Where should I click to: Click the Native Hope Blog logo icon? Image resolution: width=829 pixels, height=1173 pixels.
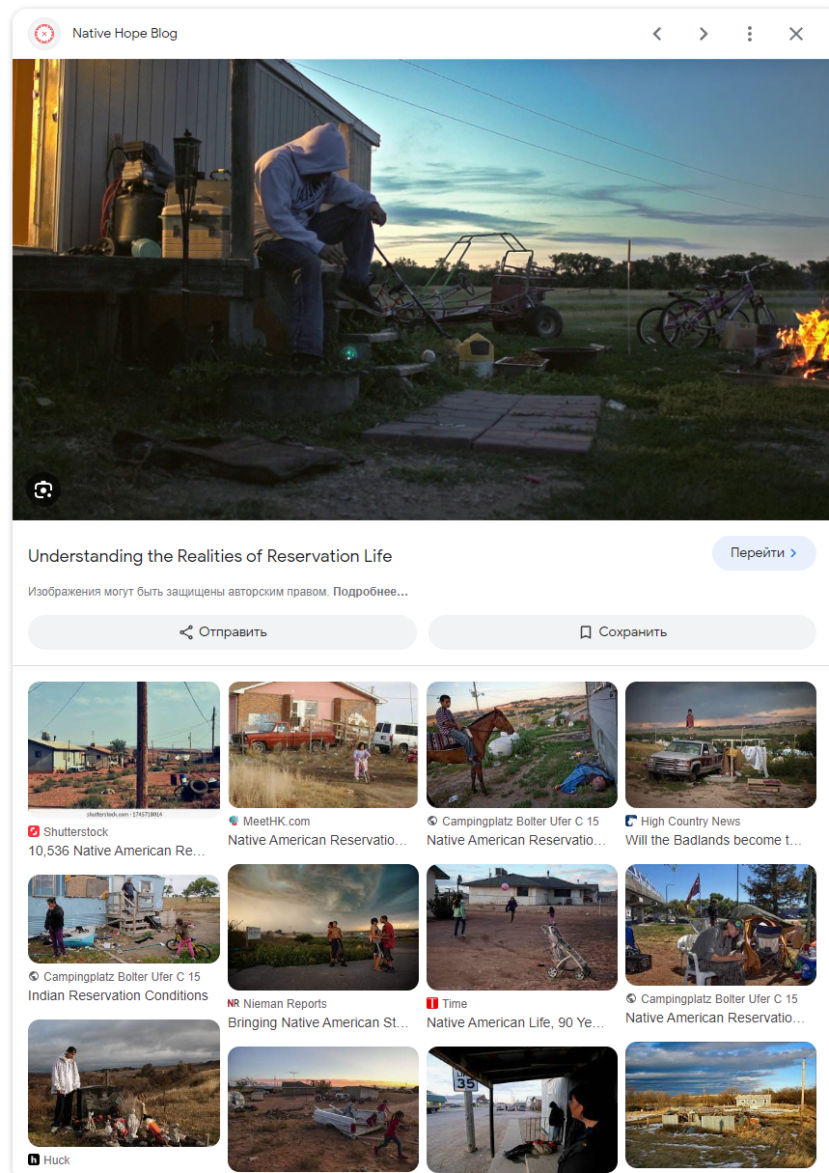(x=44, y=34)
